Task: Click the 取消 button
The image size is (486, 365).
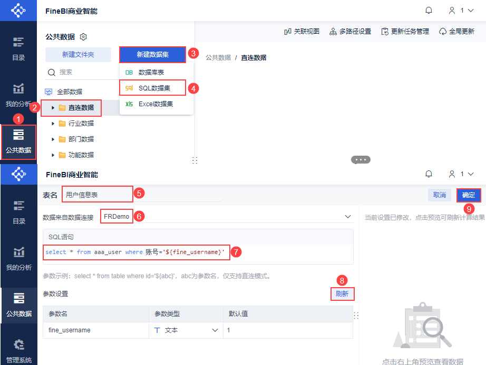Action: click(439, 195)
